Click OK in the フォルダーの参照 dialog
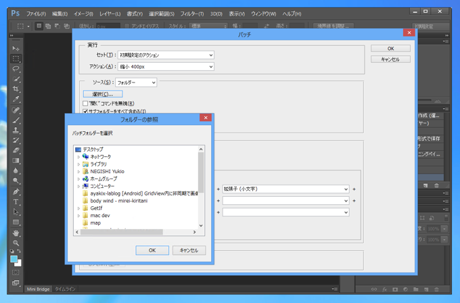The height and width of the screenshot is (303, 460). (x=152, y=250)
